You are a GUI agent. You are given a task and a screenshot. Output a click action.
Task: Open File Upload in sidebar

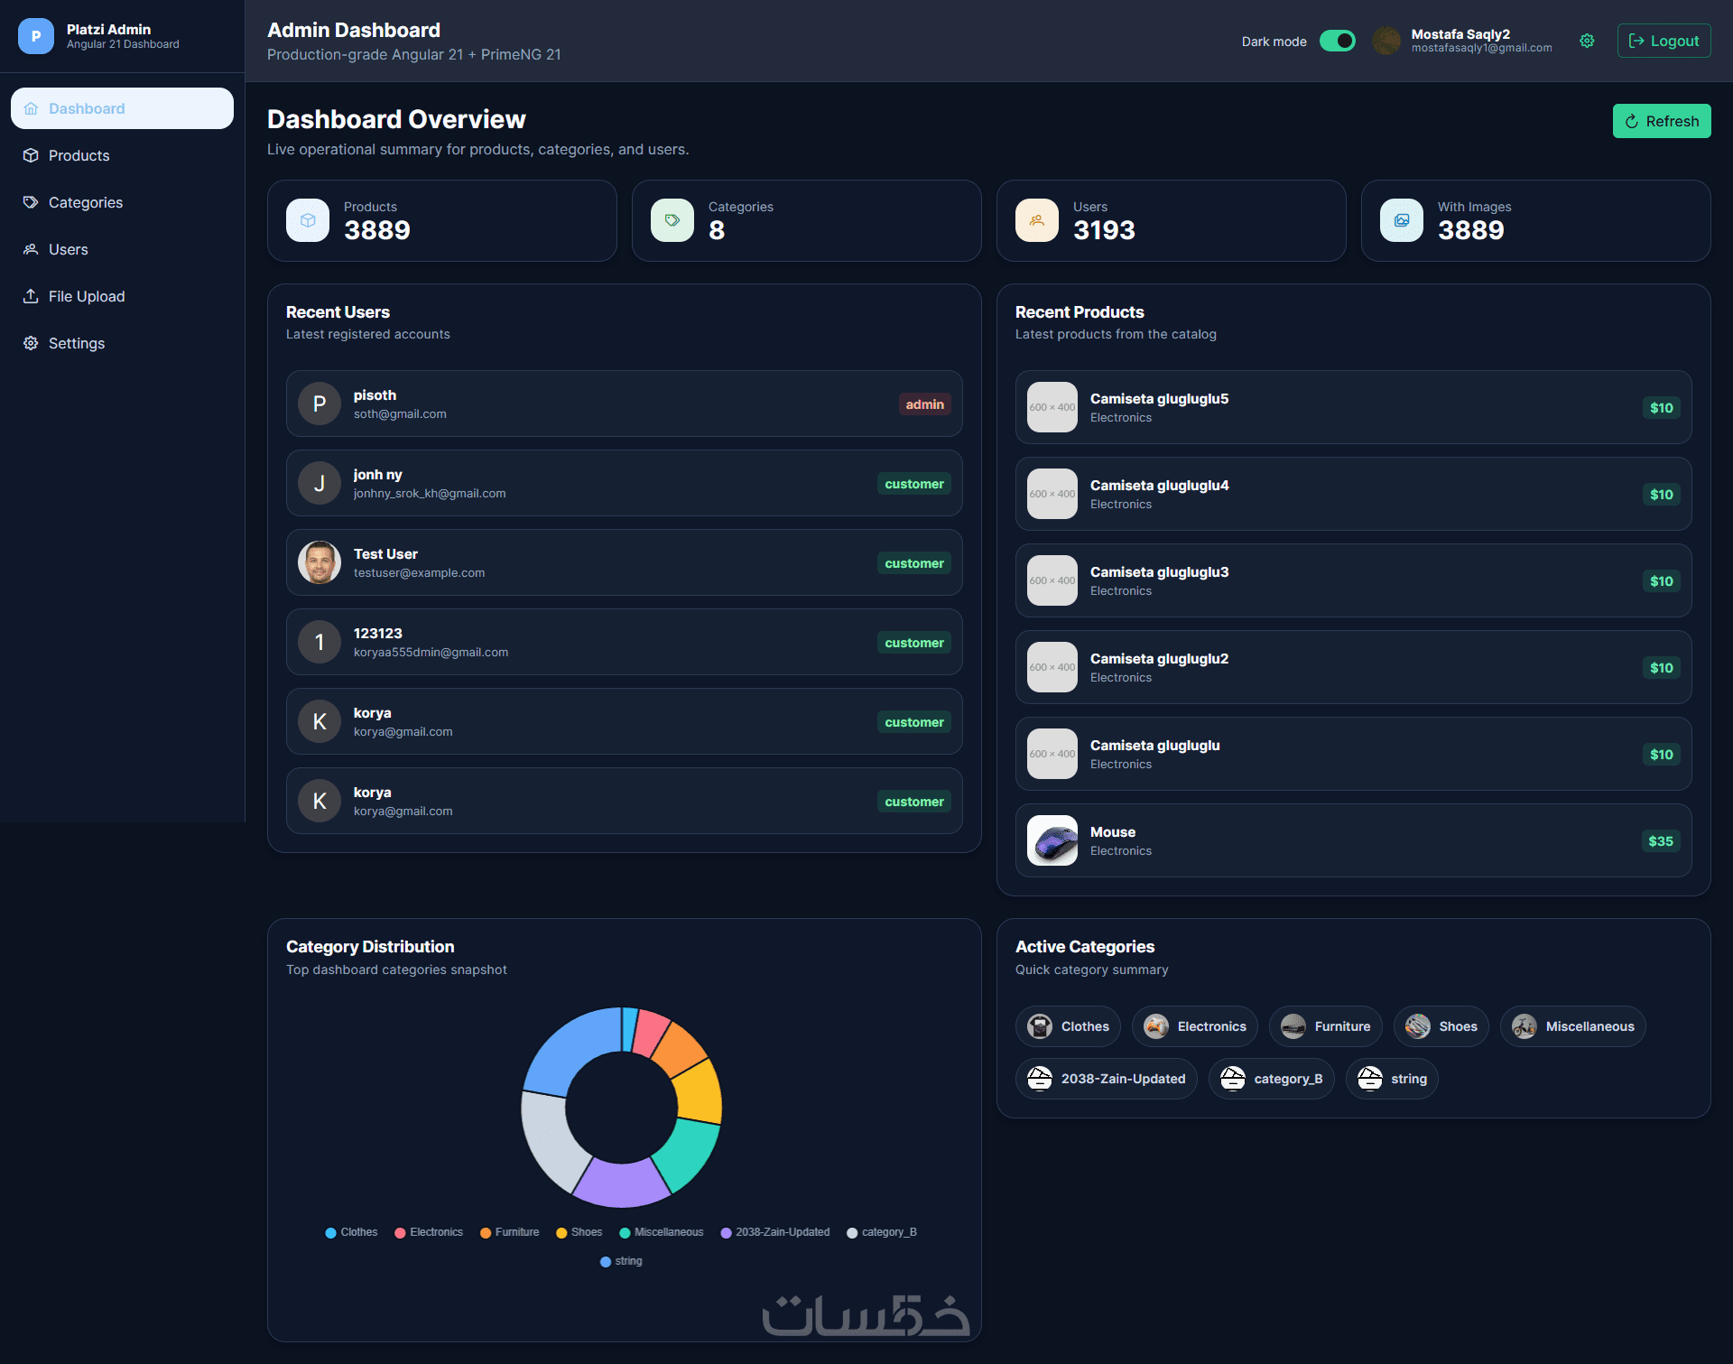(x=87, y=296)
